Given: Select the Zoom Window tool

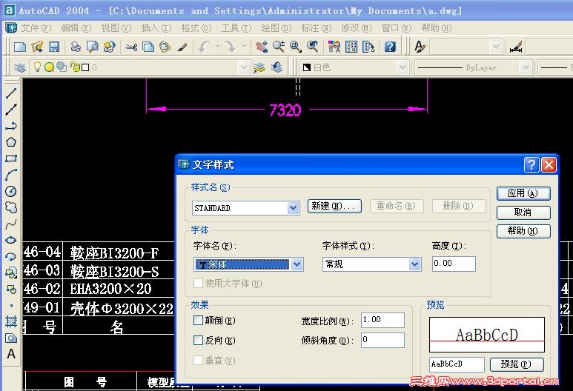Looking at the screenshot, I should click(x=295, y=47).
